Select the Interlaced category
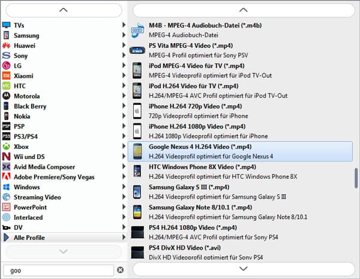 pyautogui.click(x=64, y=217)
